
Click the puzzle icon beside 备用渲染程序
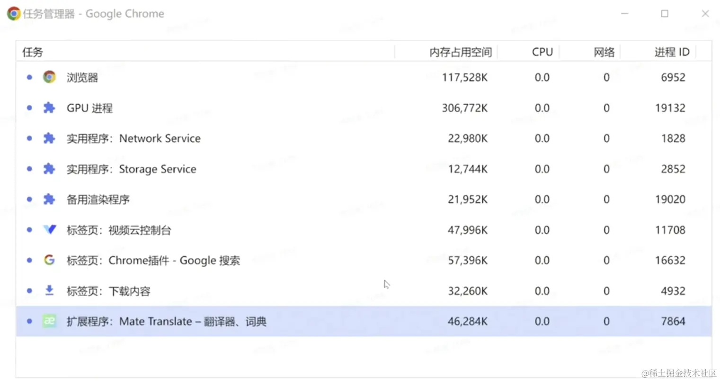(x=49, y=200)
